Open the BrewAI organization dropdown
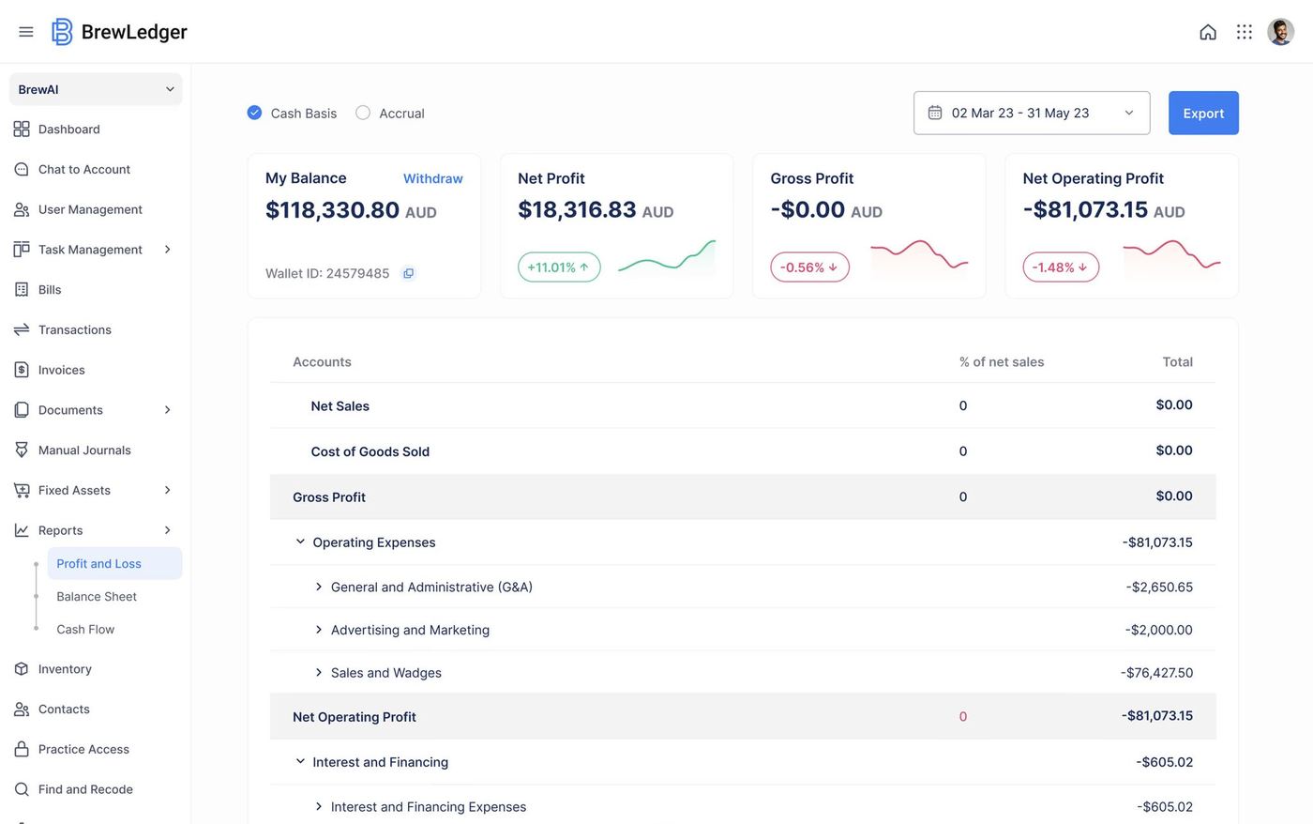Image resolution: width=1313 pixels, height=824 pixels. pos(96,89)
